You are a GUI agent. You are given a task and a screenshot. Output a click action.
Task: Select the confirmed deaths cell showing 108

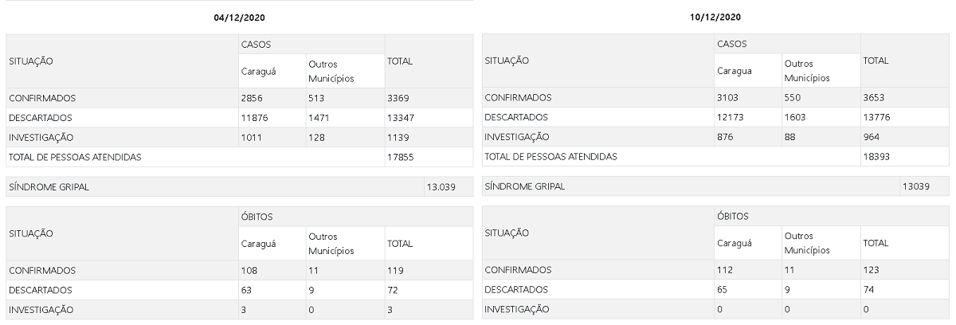249,270
